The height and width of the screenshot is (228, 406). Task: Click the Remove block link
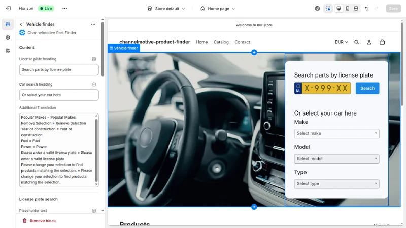click(x=43, y=221)
